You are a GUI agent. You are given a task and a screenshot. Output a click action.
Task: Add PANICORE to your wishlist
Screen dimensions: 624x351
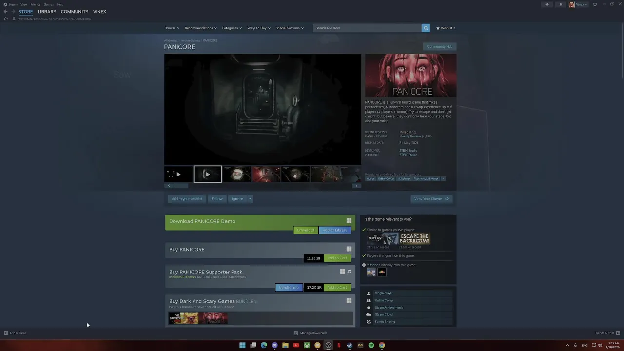(x=187, y=198)
